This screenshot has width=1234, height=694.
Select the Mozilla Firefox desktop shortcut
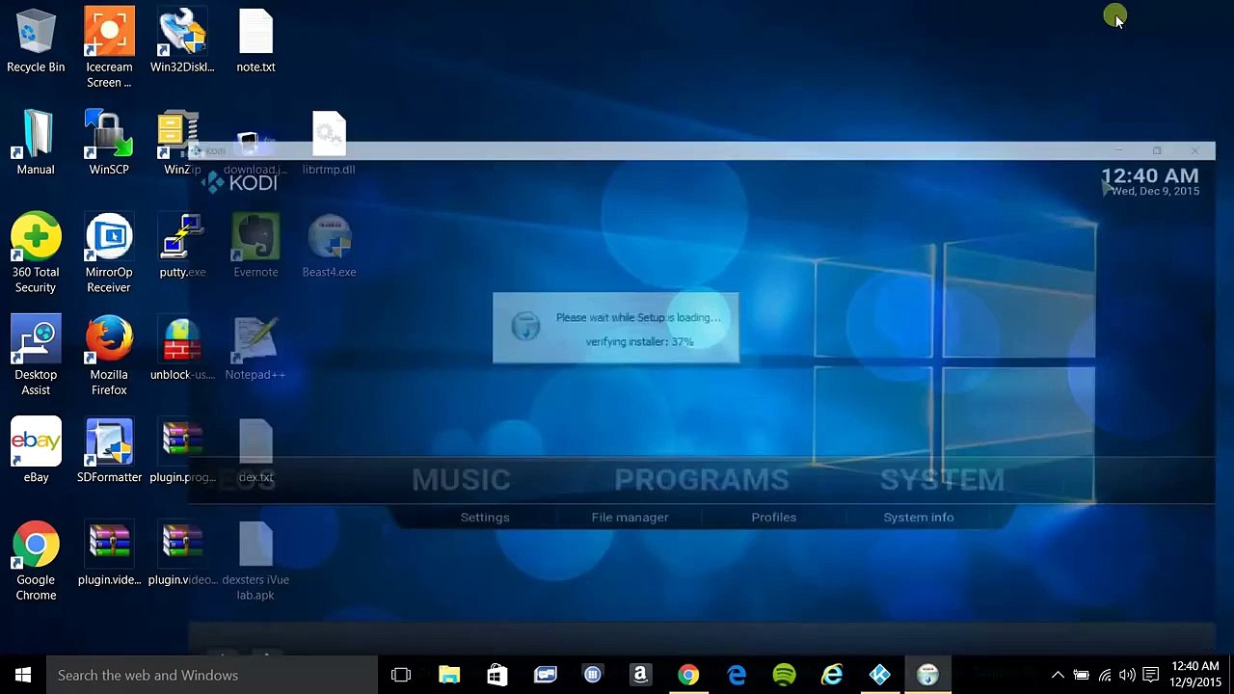(x=109, y=356)
